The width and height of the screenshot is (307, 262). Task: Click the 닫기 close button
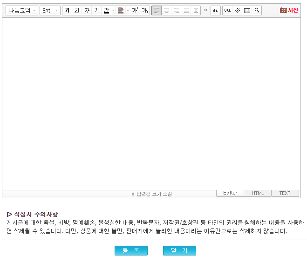(179, 250)
